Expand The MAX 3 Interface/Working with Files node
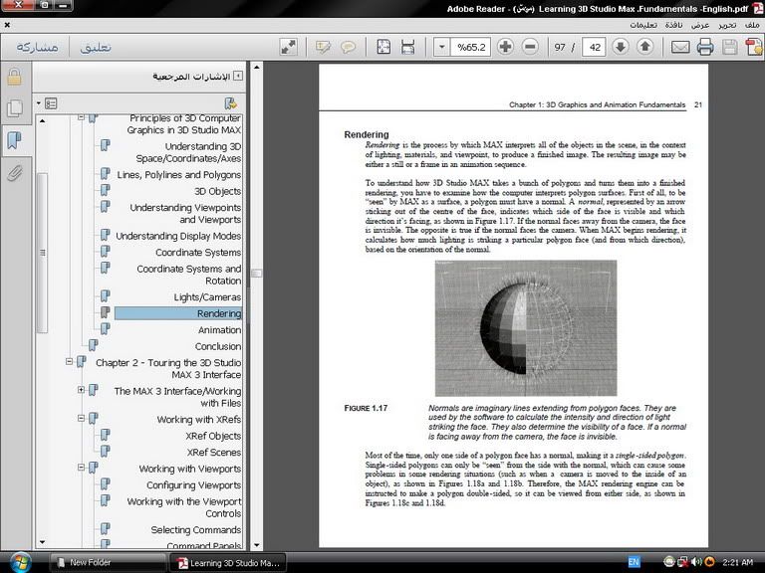Image resolution: width=765 pixels, height=573 pixels. click(81, 390)
